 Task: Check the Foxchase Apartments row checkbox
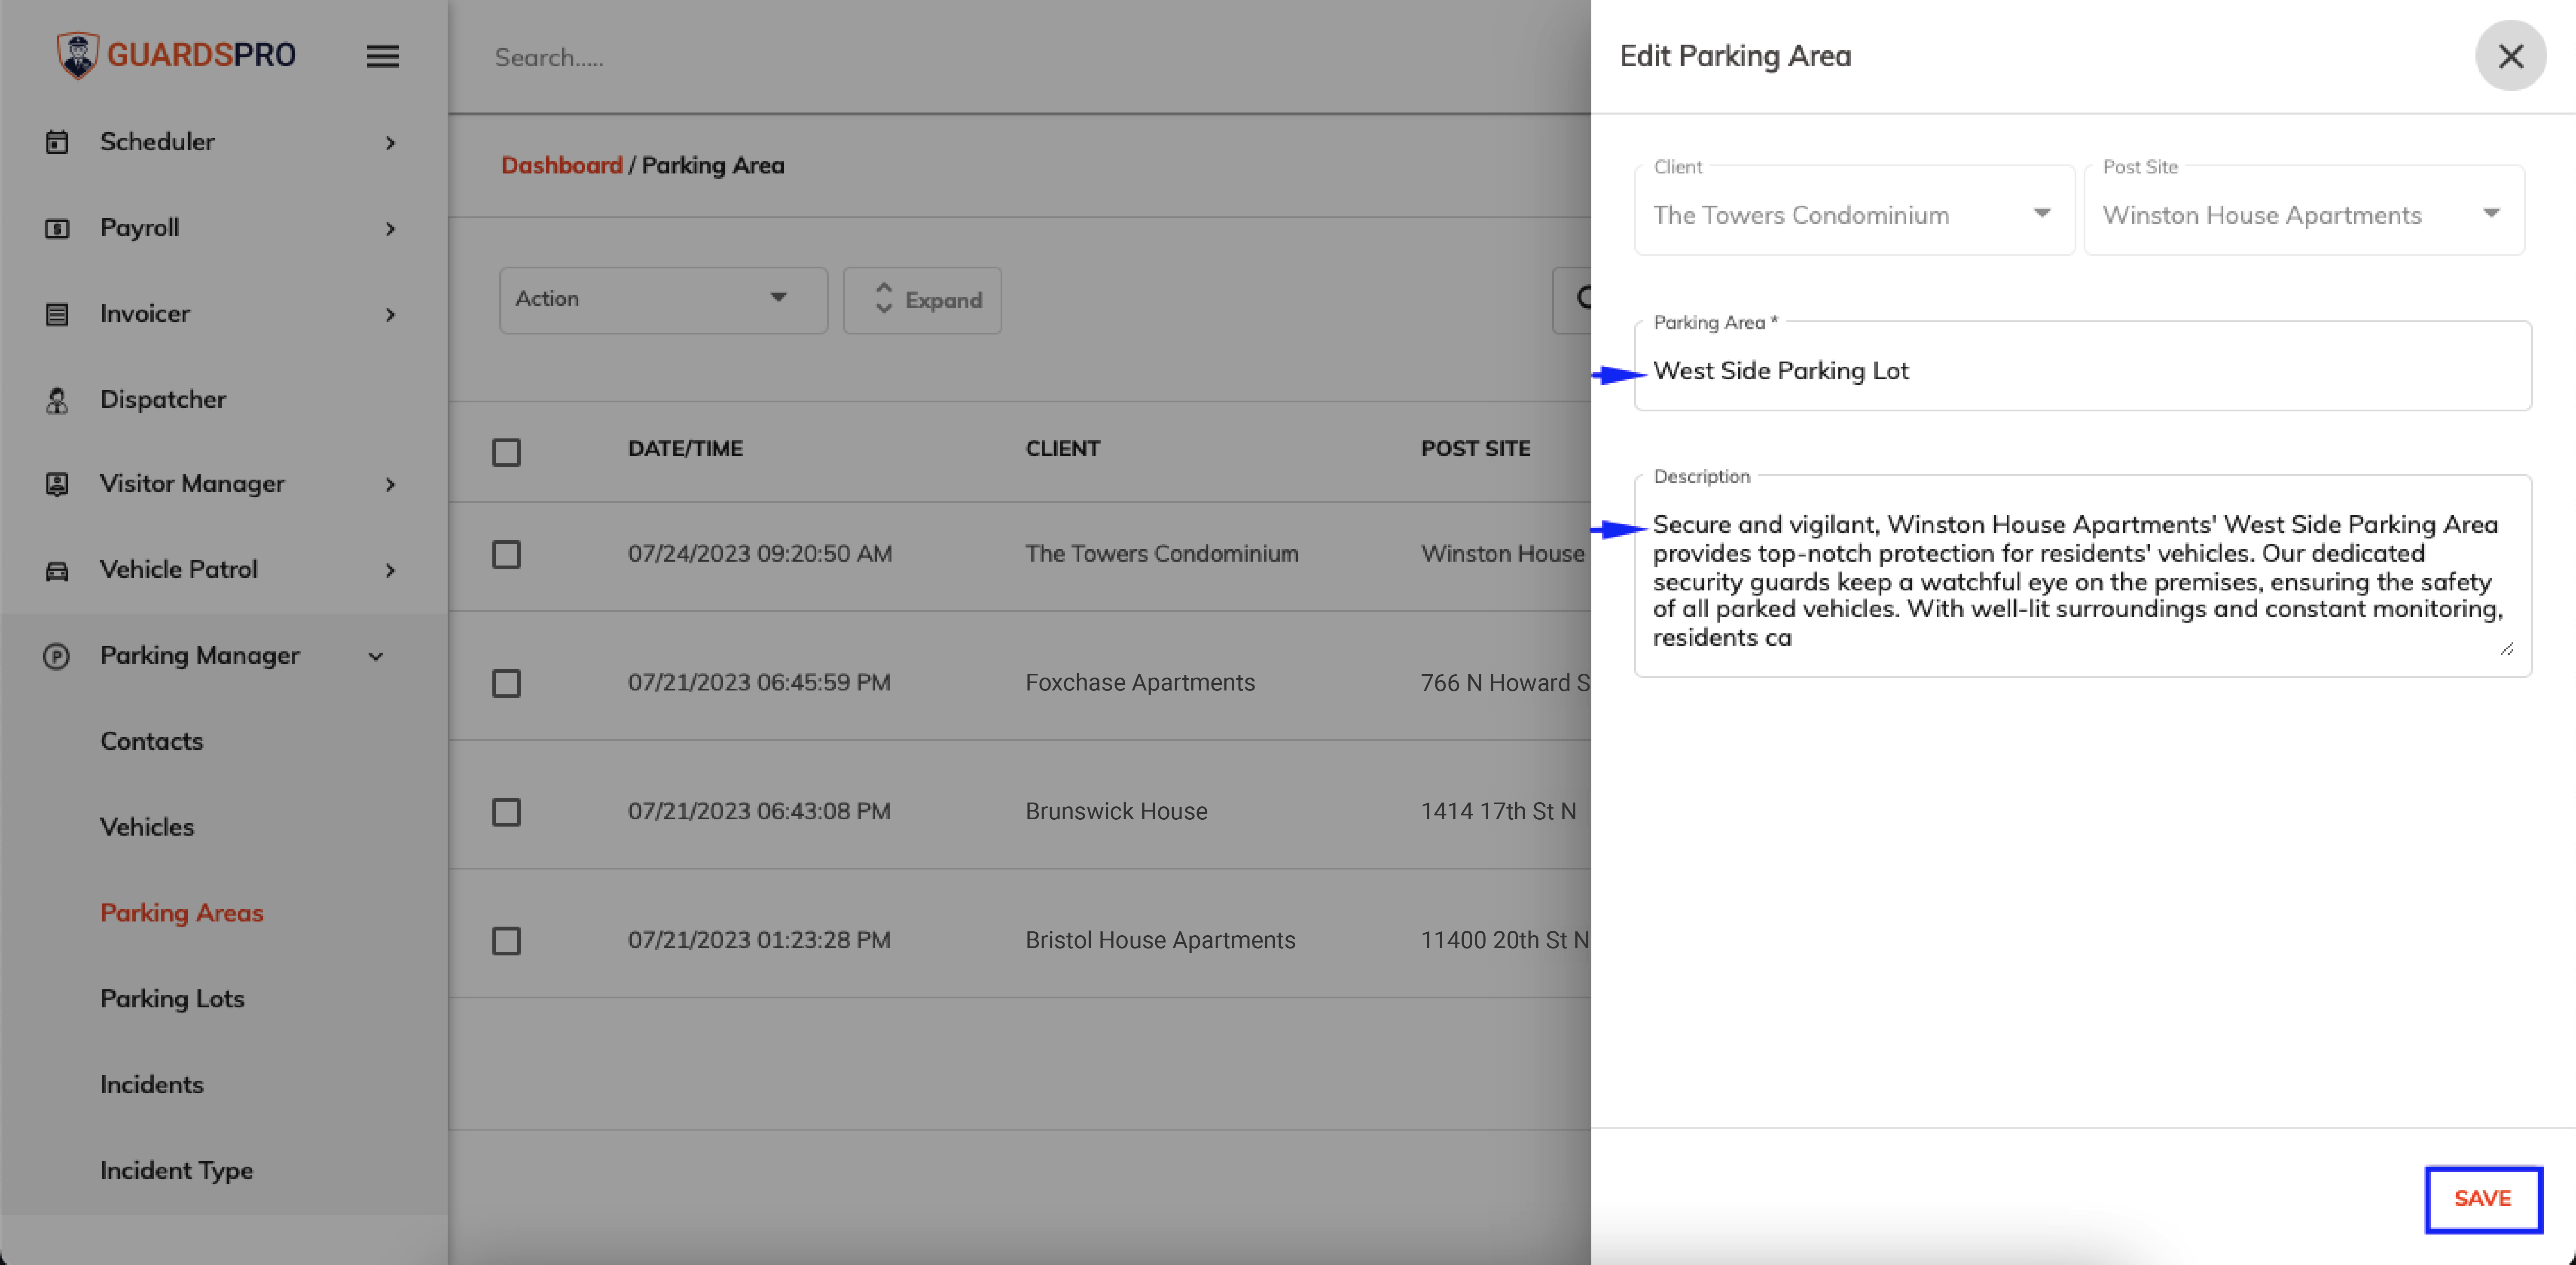(506, 684)
